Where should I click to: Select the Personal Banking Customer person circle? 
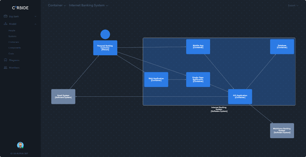pos(105,35)
